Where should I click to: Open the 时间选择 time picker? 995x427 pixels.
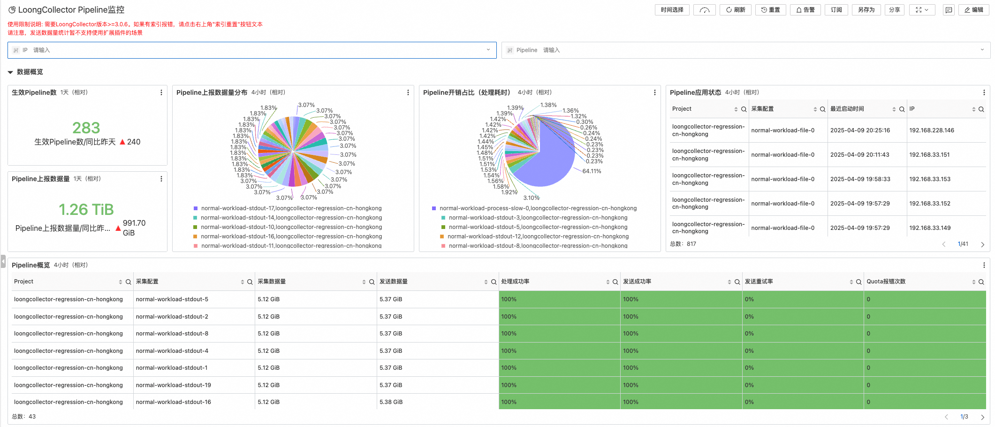click(x=672, y=10)
